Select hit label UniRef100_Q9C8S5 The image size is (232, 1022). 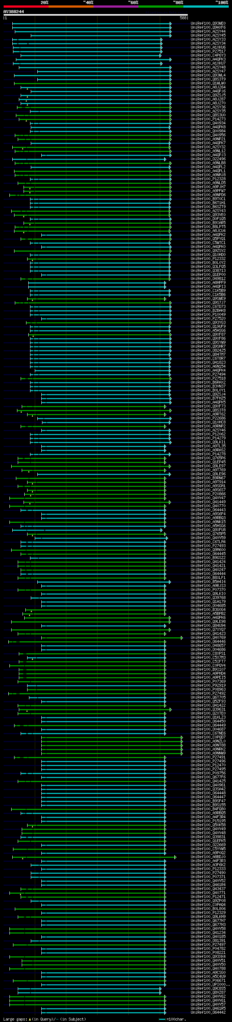208,988
